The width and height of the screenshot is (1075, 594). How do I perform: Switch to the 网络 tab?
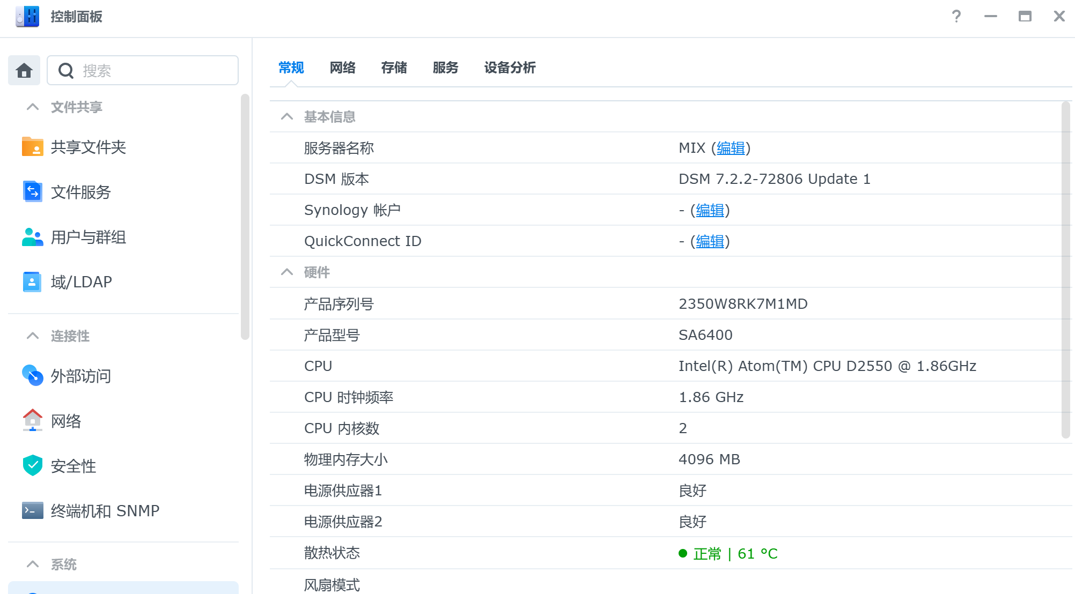(x=343, y=68)
